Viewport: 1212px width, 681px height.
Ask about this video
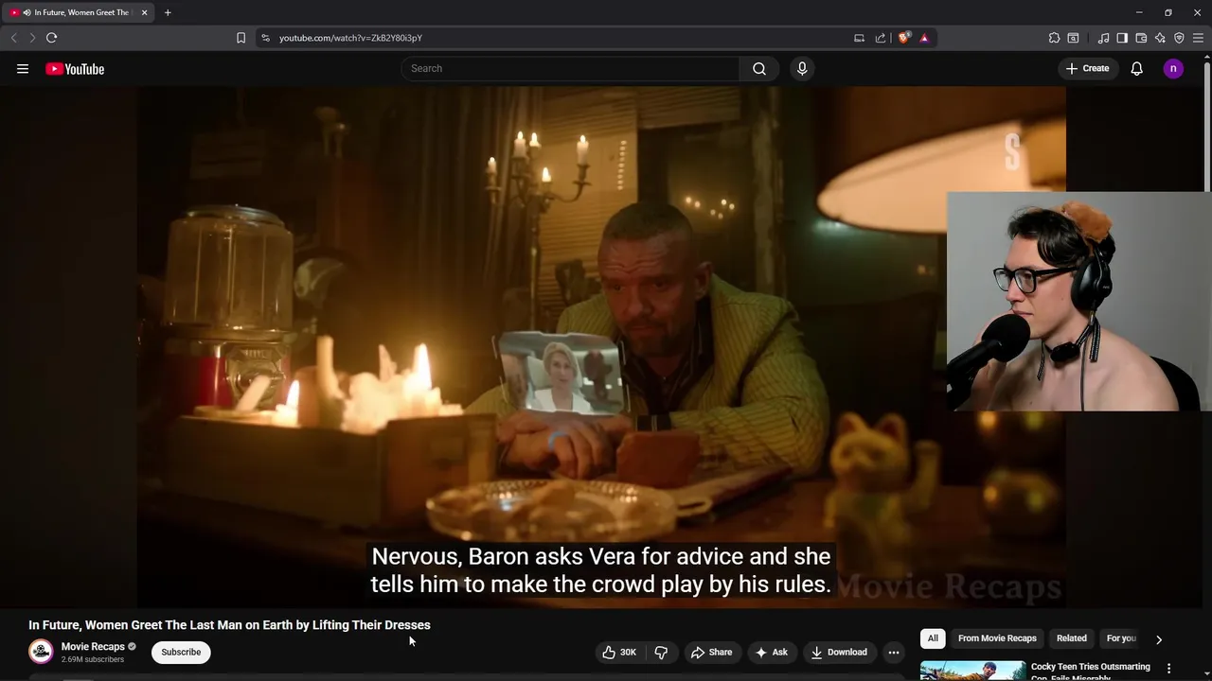772,652
